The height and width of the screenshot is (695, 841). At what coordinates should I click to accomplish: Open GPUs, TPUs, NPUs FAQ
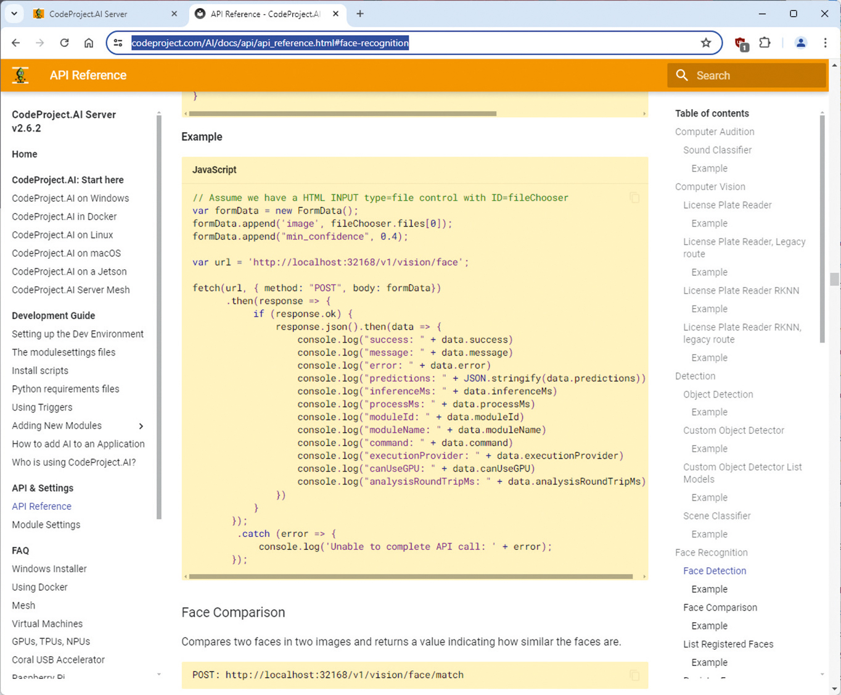pyautogui.click(x=51, y=641)
